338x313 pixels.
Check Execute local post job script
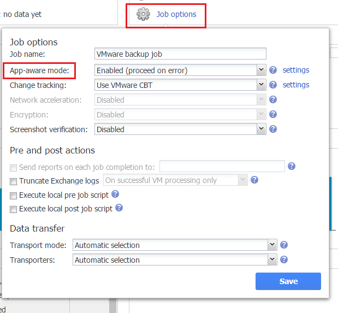pos(14,209)
